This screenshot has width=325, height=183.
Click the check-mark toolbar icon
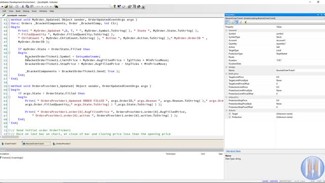124,7
